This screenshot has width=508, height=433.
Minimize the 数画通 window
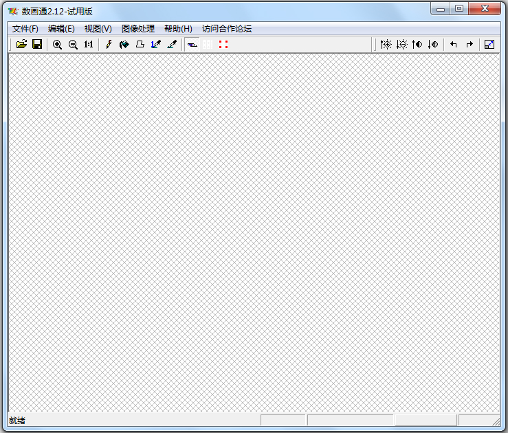(440, 9)
